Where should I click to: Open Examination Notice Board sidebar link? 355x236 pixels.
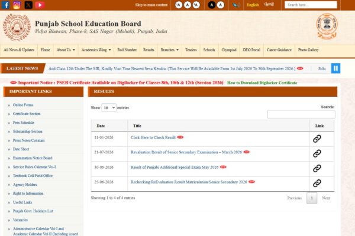(x=33, y=158)
